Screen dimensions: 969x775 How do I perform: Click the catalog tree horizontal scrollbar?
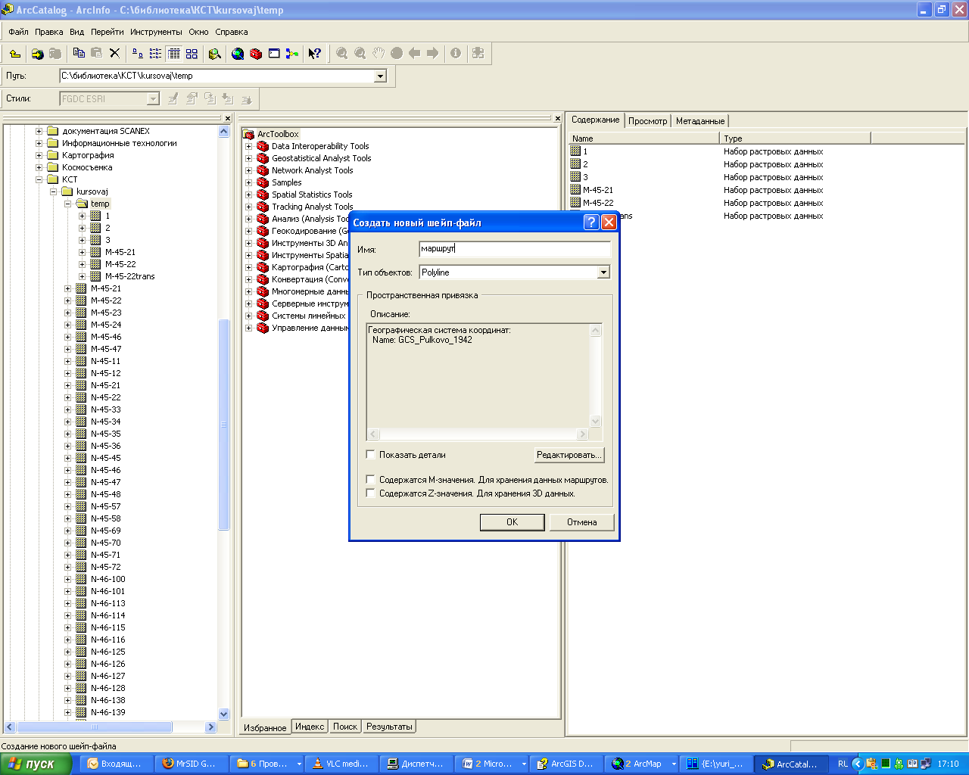pyautogui.click(x=95, y=727)
